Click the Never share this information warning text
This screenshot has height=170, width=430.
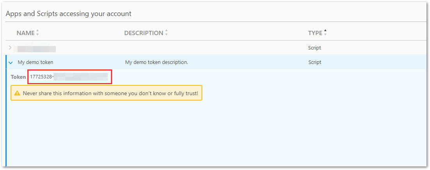tap(110, 93)
